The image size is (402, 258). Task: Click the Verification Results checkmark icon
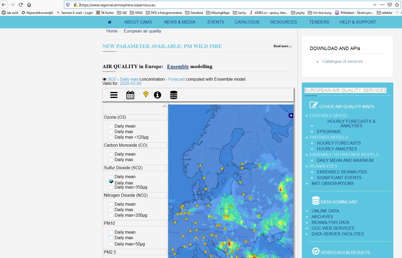[x=316, y=251]
